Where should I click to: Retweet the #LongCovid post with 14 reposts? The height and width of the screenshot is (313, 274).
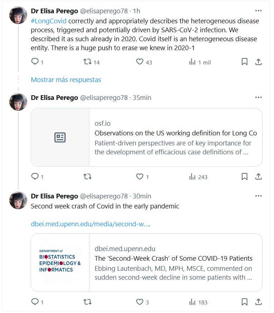[x=87, y=62]
